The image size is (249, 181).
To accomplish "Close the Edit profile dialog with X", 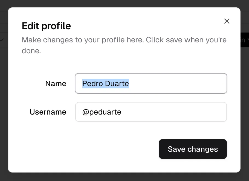I will point(227,21).
